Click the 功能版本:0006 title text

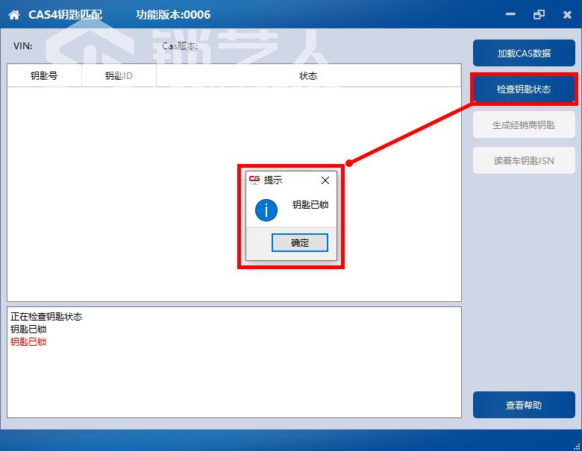pos(173,15)
